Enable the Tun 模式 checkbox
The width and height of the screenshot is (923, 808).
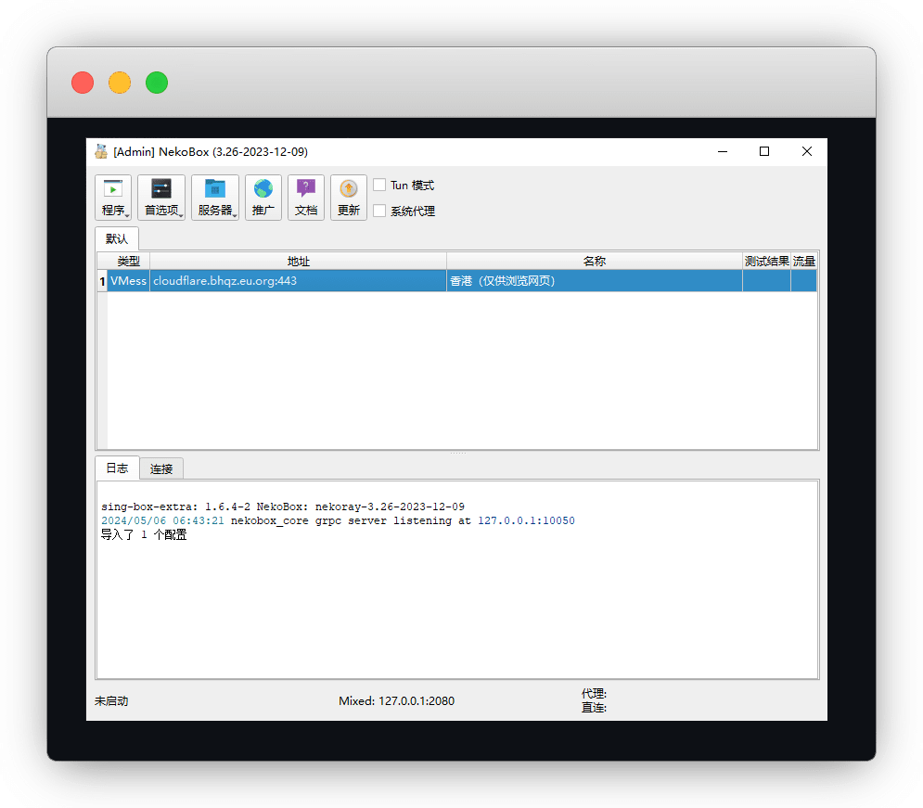[379, 186]
